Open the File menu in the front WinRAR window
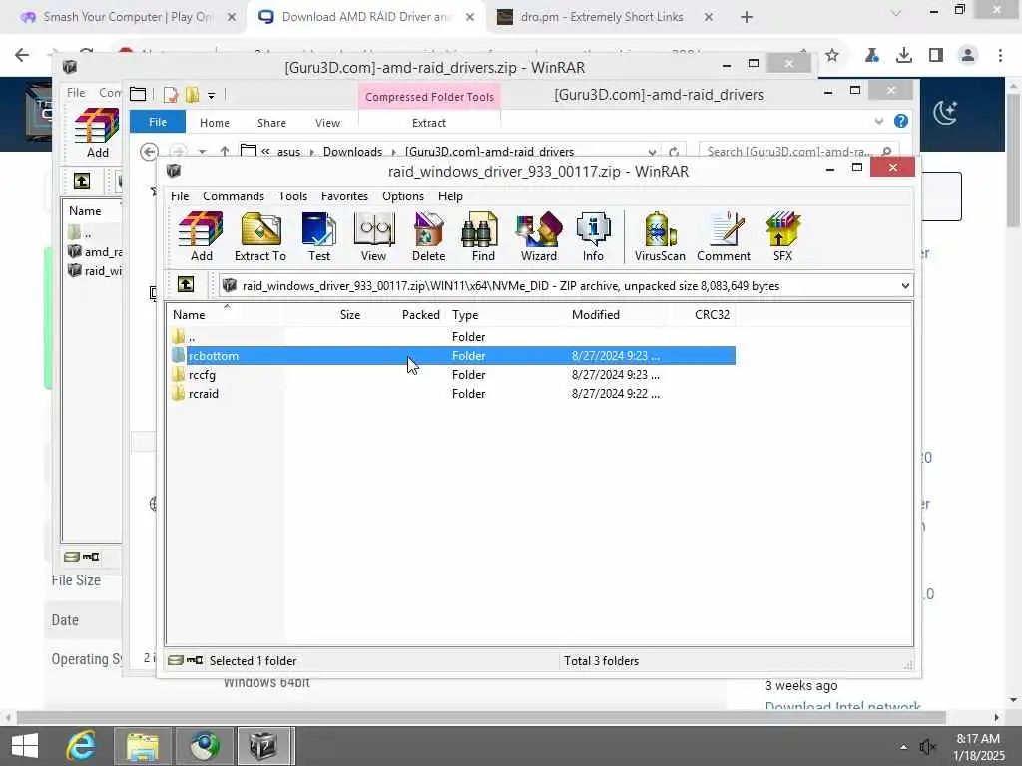Viewport: 1022px width, 766px height. 180,196
